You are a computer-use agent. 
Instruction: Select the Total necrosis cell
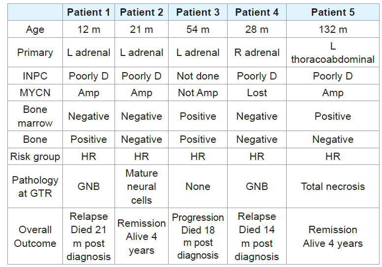click(x=333, y=187)
